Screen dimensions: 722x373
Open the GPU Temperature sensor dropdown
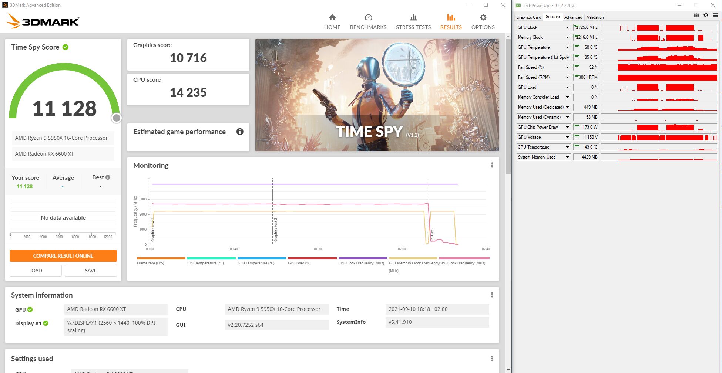coord(567,47)
